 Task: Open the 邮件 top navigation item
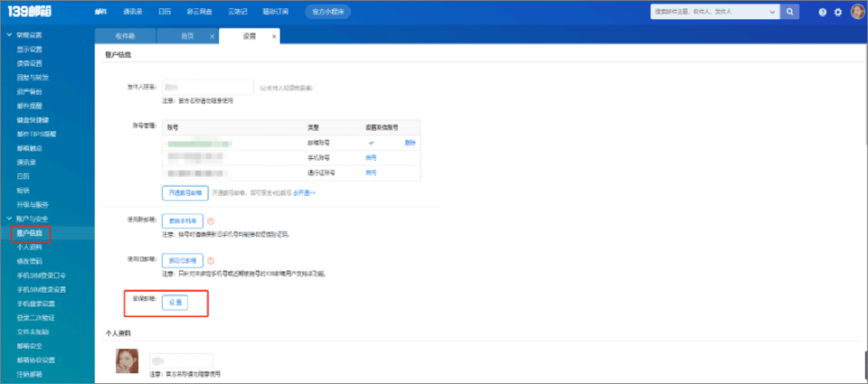tap(101, 12)
